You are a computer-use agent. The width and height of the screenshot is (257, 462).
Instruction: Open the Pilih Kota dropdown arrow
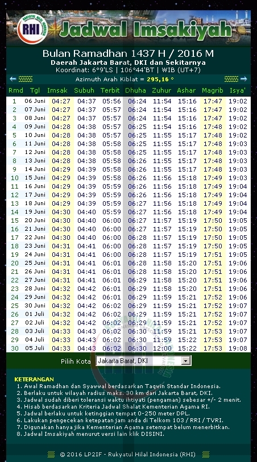coord(186,361)
